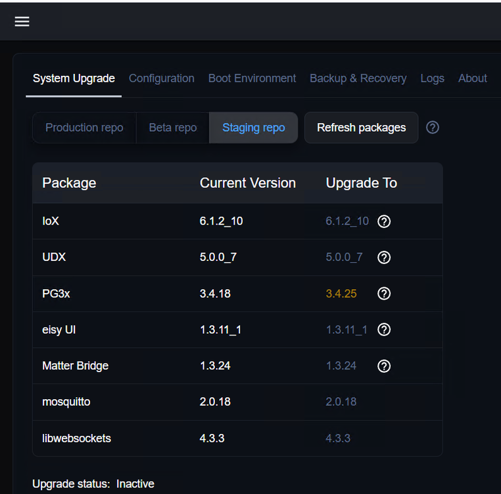Click mosquitto upgrade version 2.0.18
501x494 pixels.
[341, 402]
